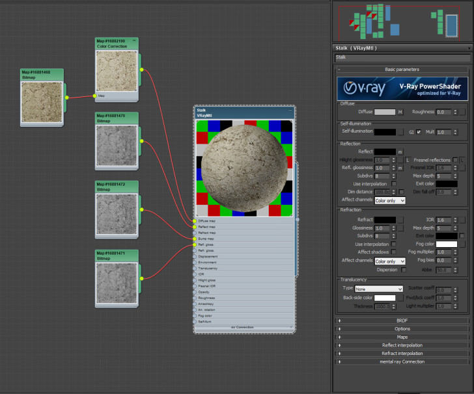Click the output socket on Stalk node's right edge
The height and width of the screenshot is (394, 474).
tap(298, 220)
